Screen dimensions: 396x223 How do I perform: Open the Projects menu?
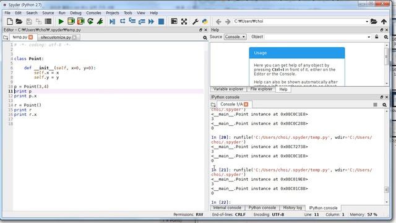tap(113, 12)
